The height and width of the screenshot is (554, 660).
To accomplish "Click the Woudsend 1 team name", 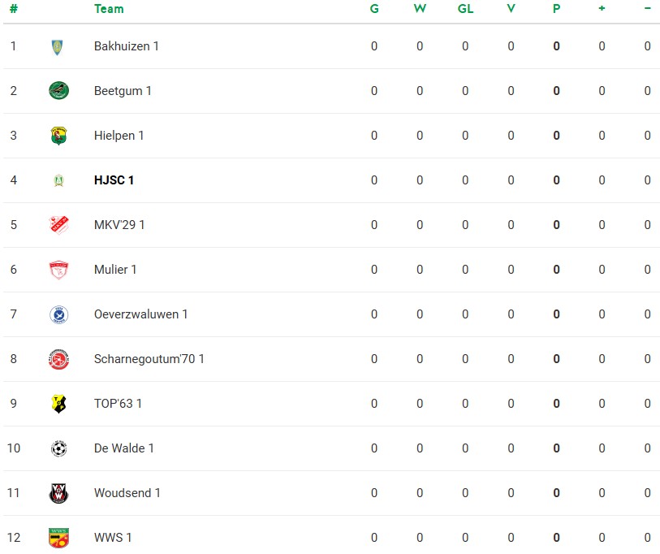I will click(127, 493).
